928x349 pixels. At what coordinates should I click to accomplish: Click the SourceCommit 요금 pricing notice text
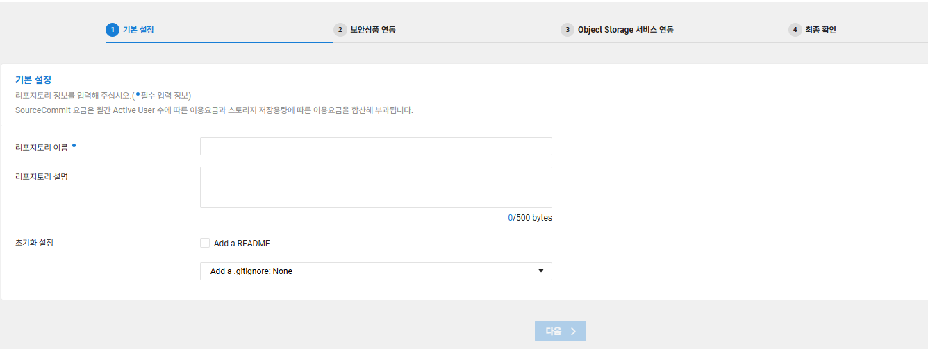214,110
